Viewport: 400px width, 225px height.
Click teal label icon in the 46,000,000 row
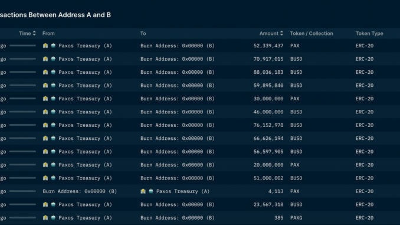53,112
